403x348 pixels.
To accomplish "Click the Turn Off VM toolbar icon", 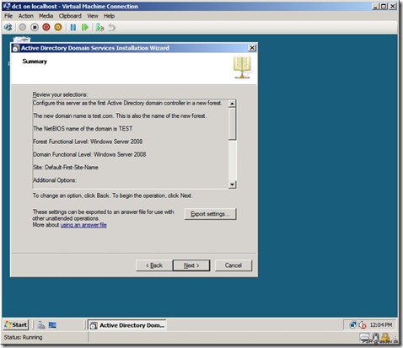I will tap(35, 27).
